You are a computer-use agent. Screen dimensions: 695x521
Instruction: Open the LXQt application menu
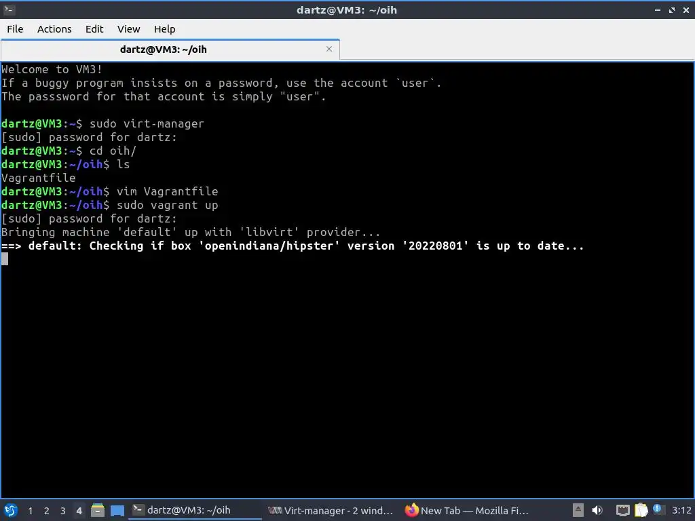(11, 510)
